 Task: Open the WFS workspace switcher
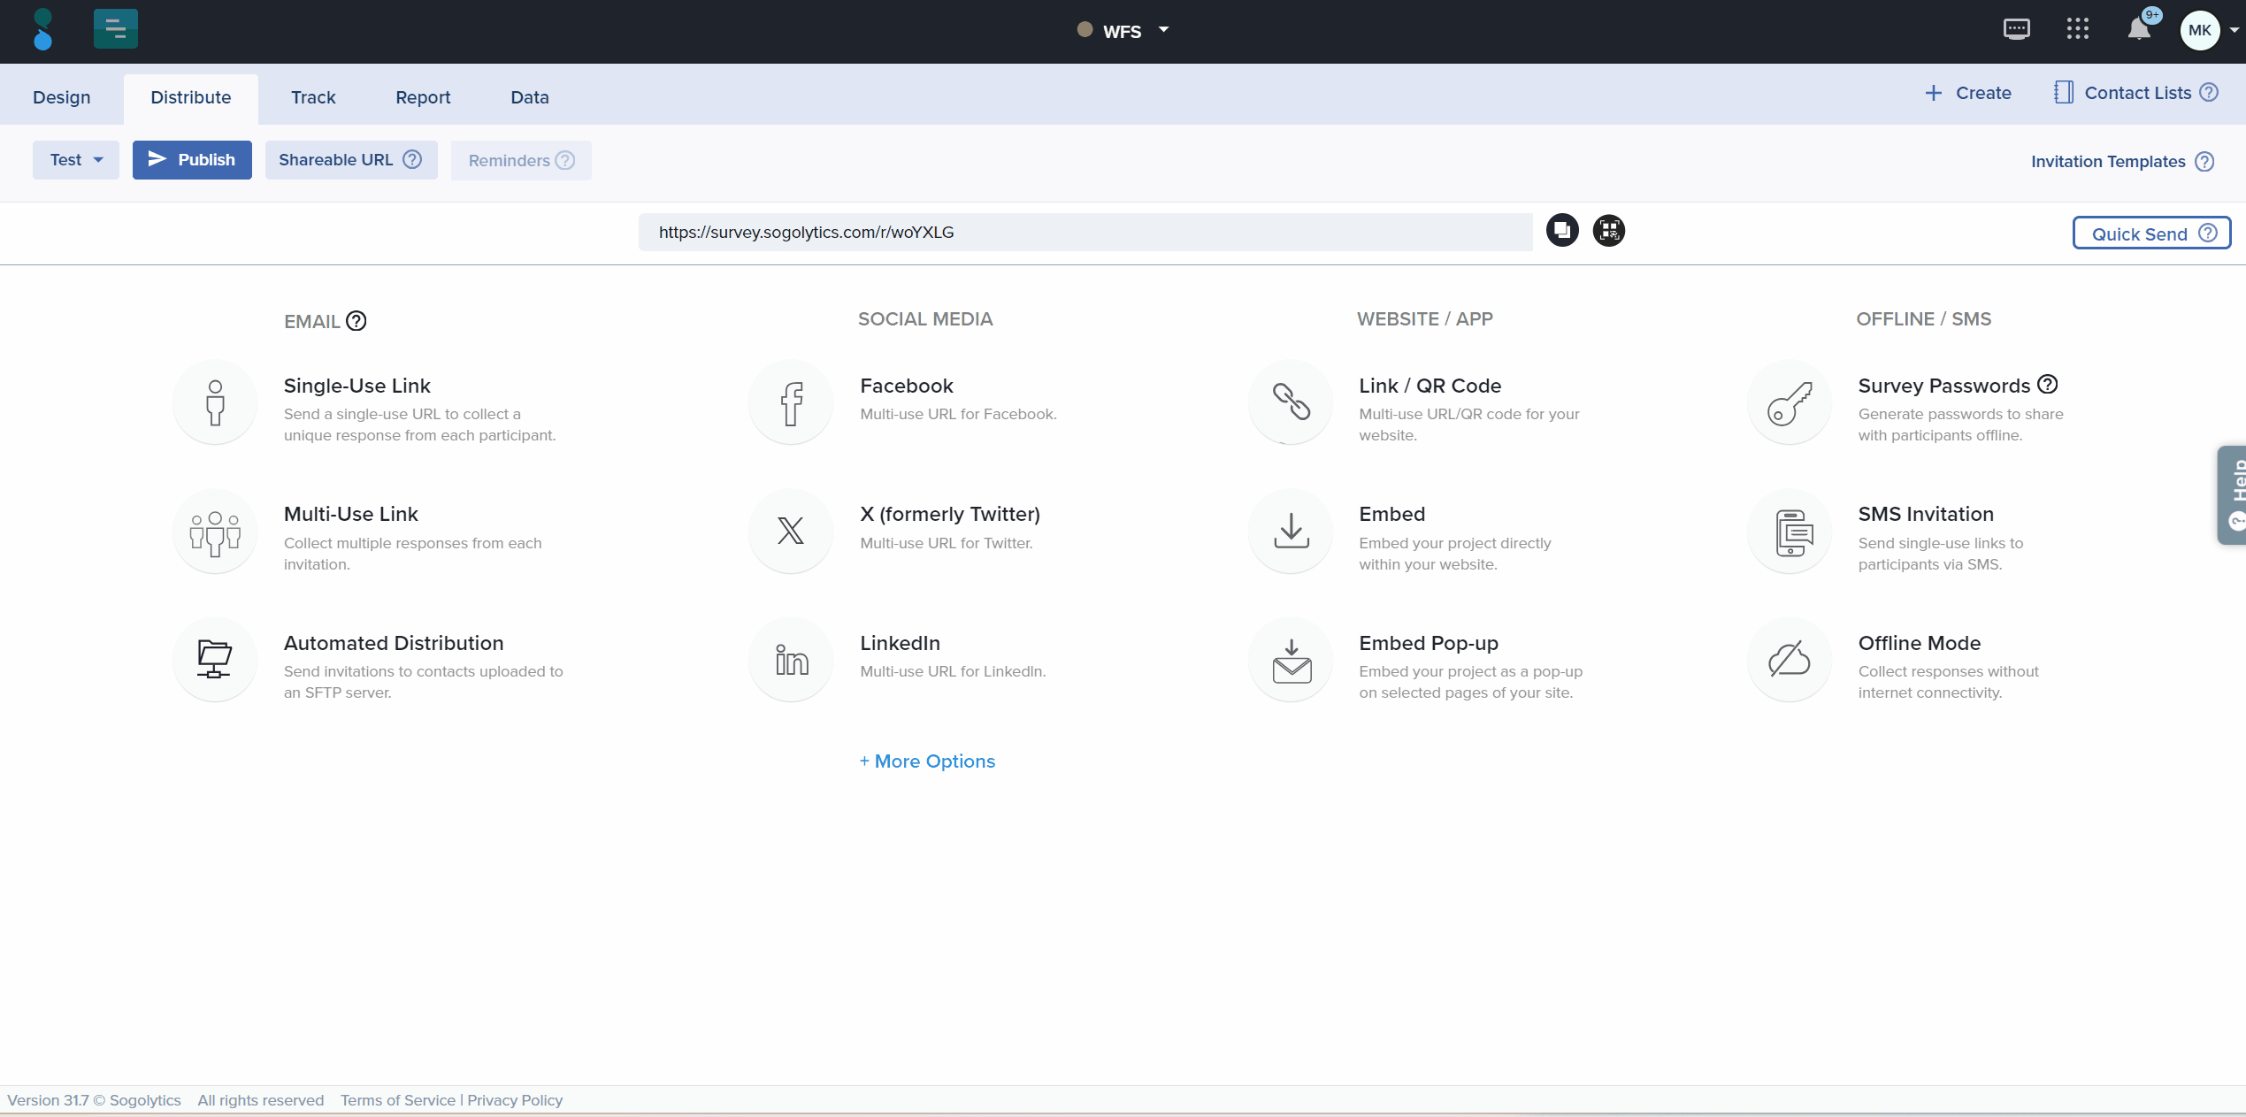[x=1122, y=30]
